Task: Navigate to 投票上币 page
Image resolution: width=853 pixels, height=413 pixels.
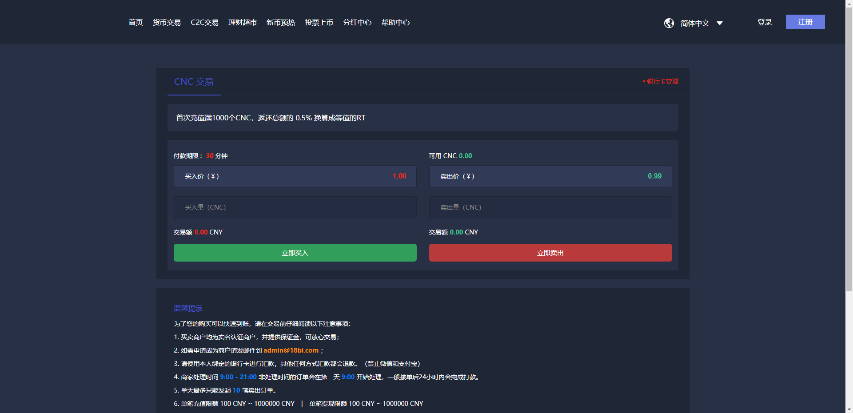Action: pyautogui.click(x=319, y=22)
